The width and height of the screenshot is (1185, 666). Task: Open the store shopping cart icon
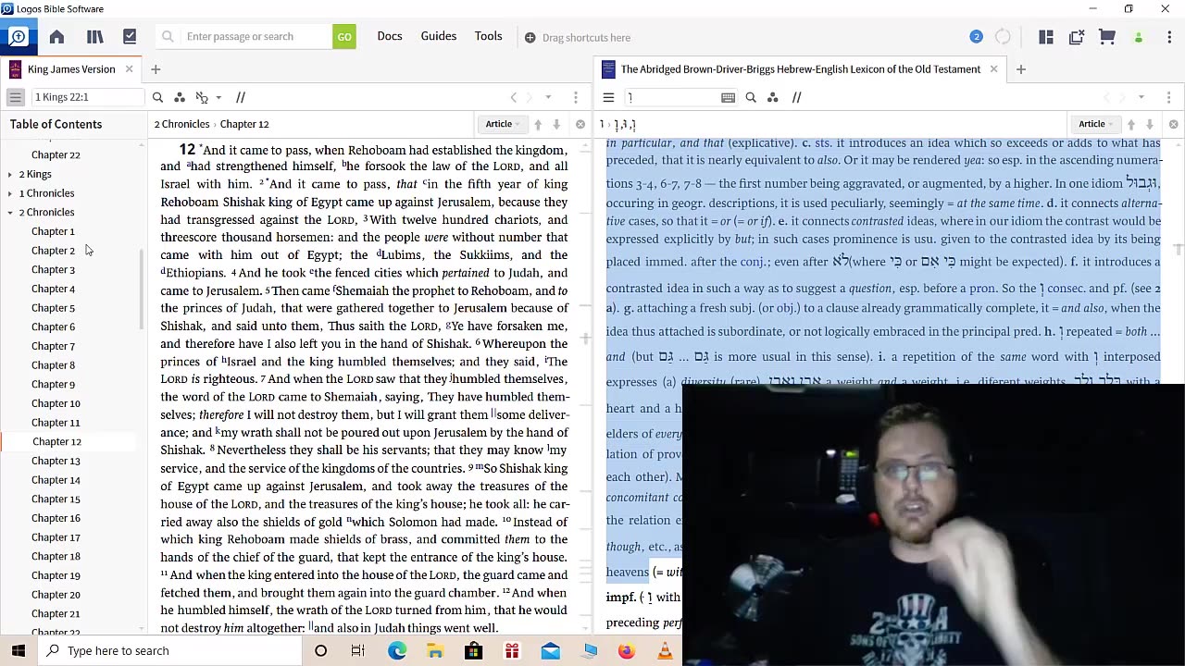(1107, 37)
